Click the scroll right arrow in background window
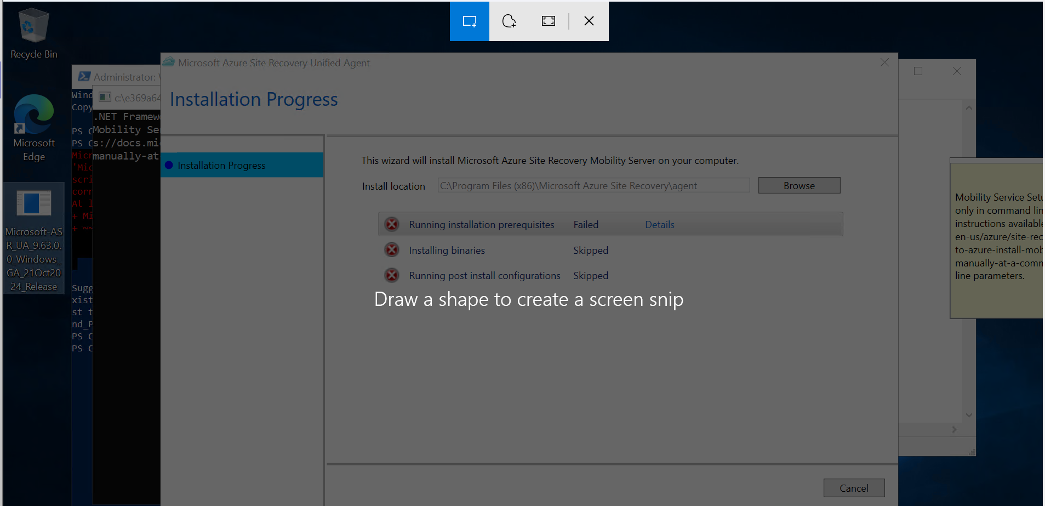The image size is (1045, 506). pos(954,430)
